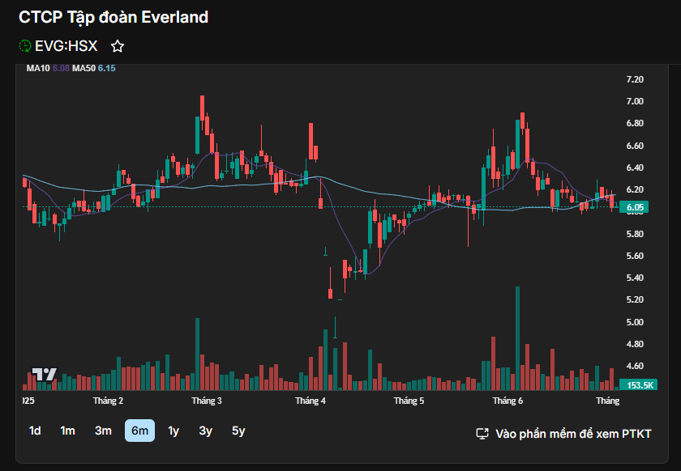
Task: Choose the 3m time range
Action: (103, 431)
